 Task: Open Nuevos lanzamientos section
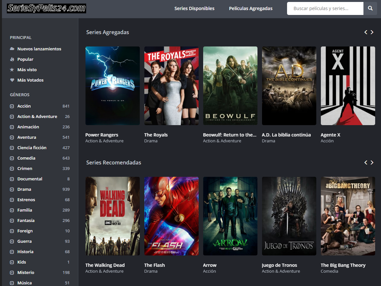pos(39,49)
